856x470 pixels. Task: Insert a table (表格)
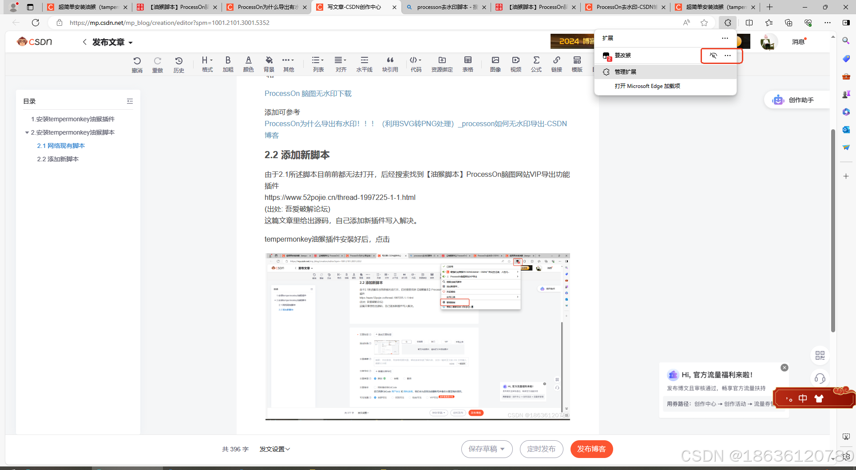[468, 64]
